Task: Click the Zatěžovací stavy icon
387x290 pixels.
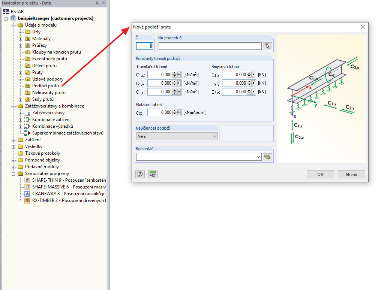Action: (x=27, y=113)
